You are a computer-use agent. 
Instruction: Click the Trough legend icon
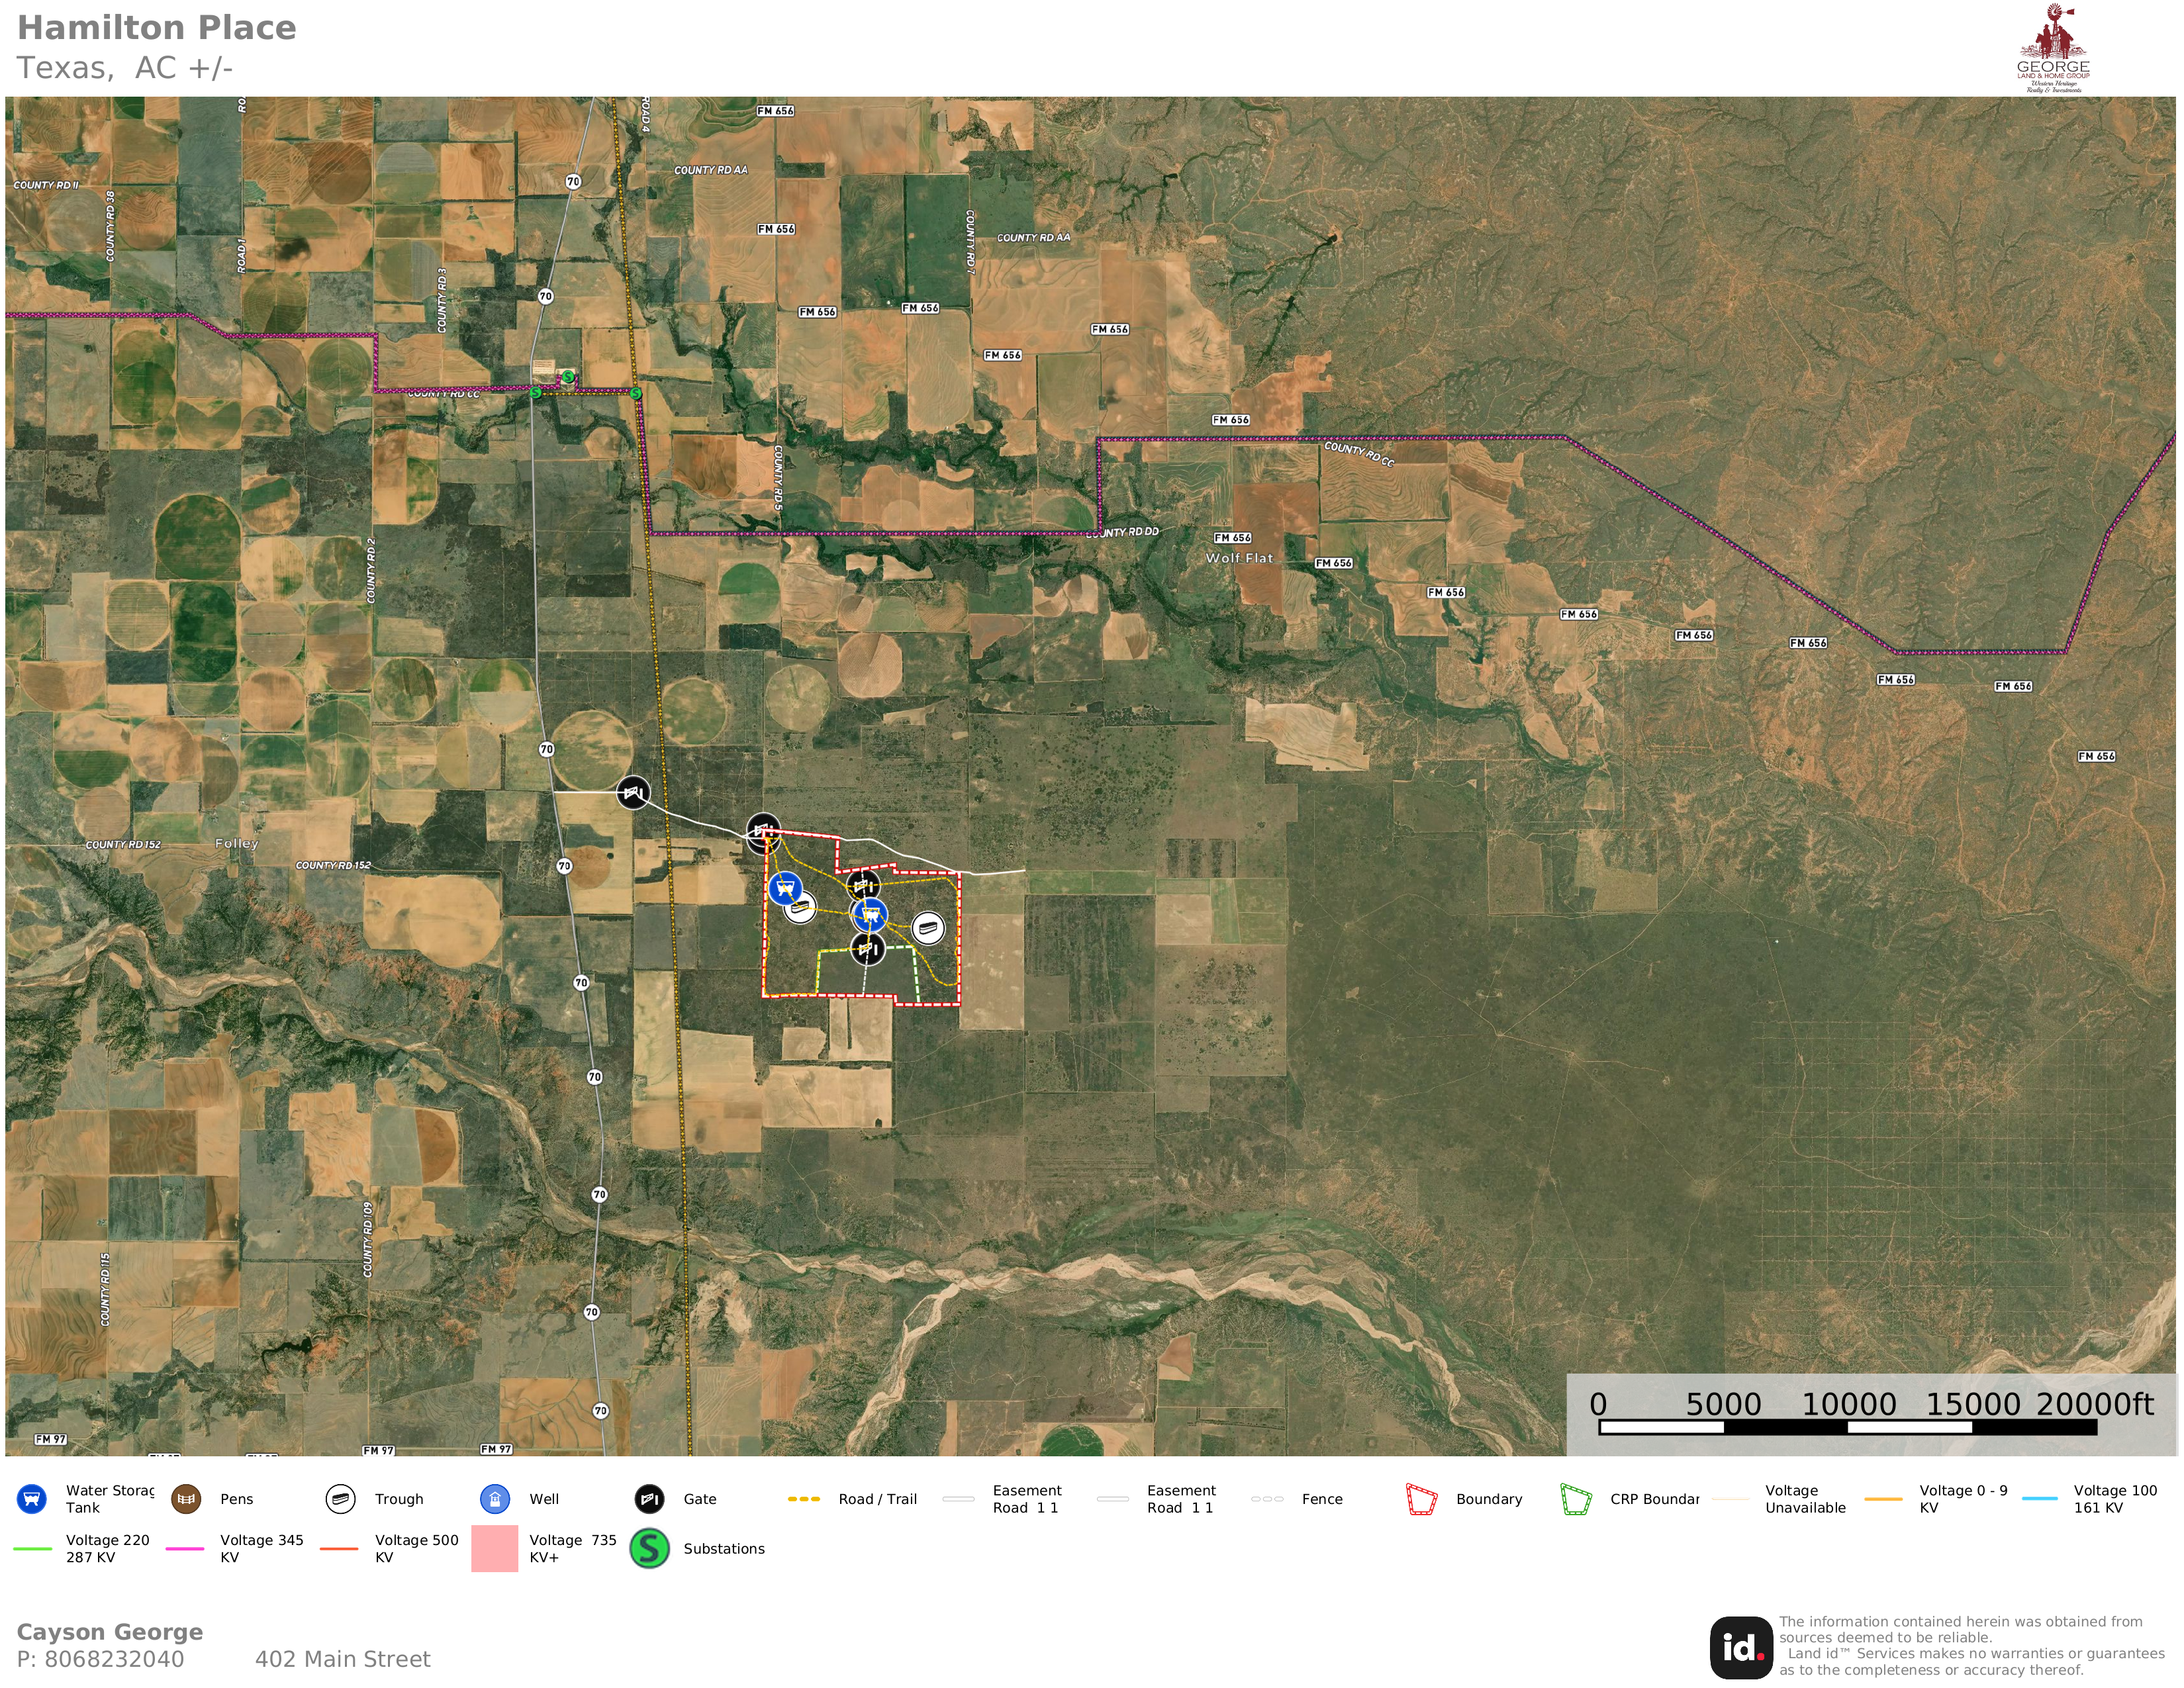coord(341,1499)
